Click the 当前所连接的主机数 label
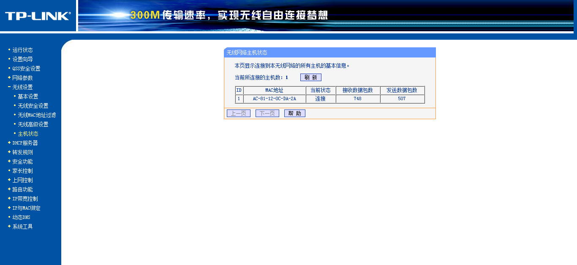The width and height of the screenshot is (577, 265). pos(259,77)
